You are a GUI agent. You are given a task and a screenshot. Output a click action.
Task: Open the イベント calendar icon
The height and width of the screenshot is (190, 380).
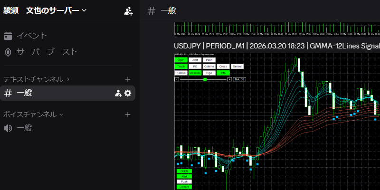tap(8, 36)
